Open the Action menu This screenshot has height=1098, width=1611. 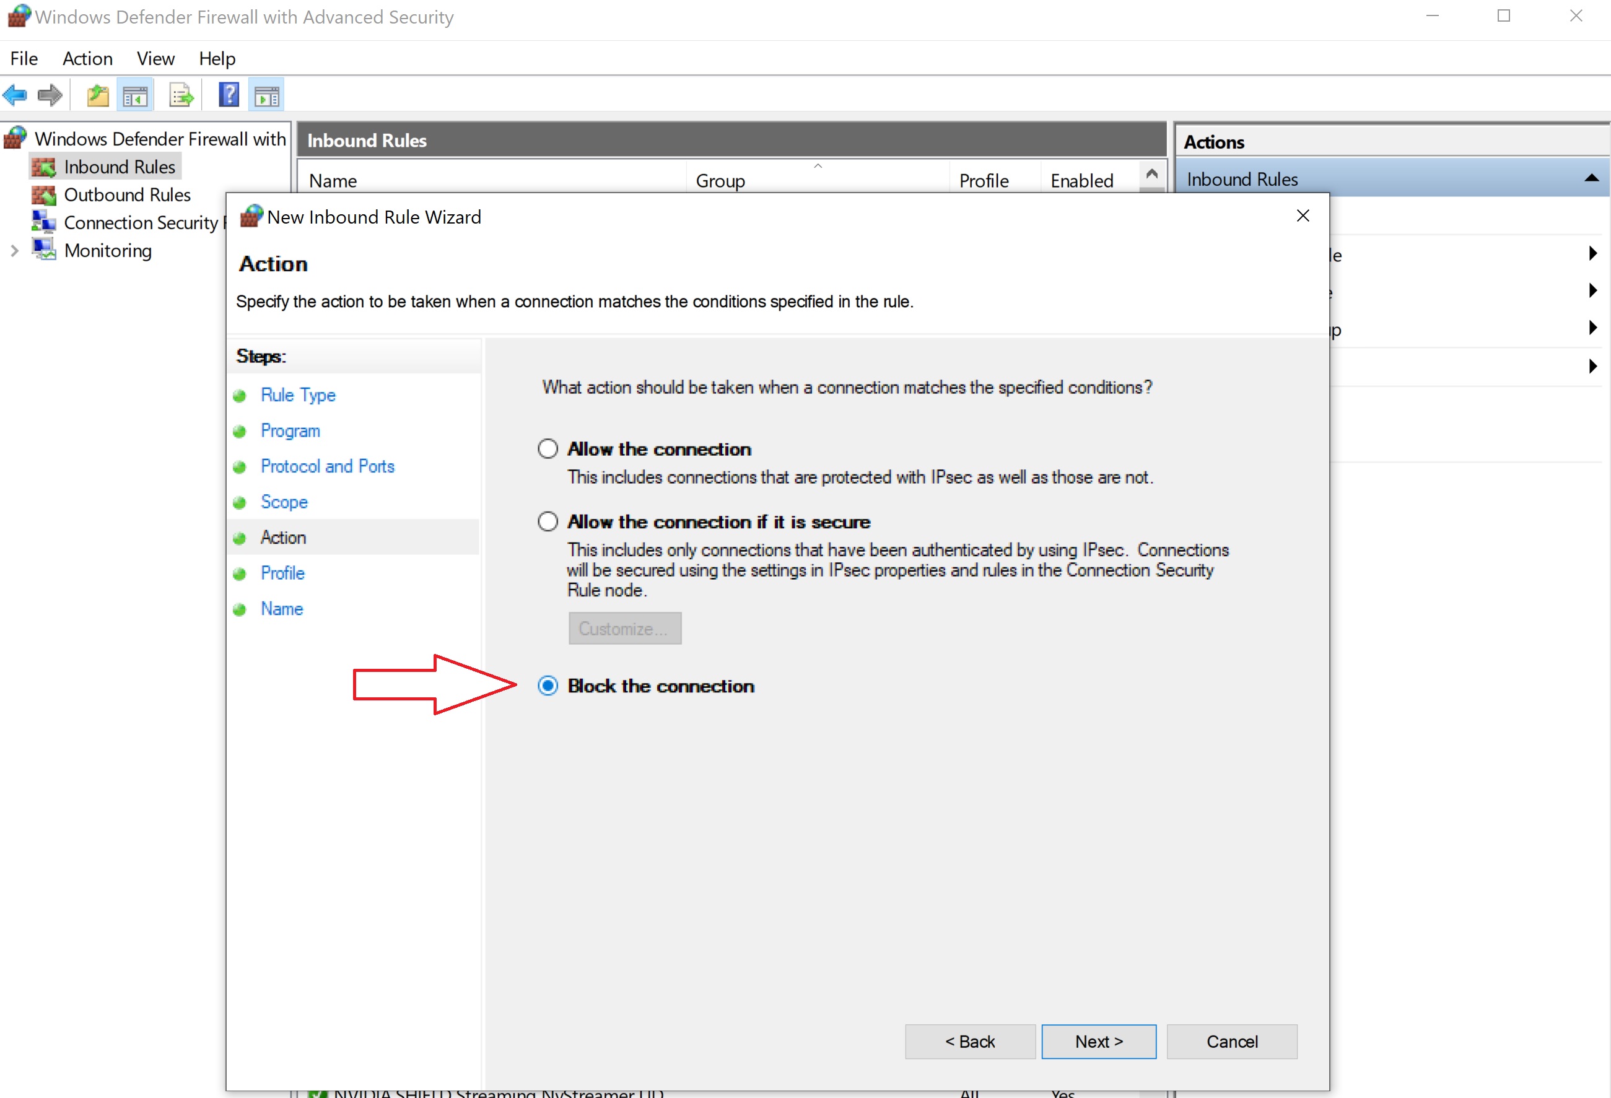point(87,58)
